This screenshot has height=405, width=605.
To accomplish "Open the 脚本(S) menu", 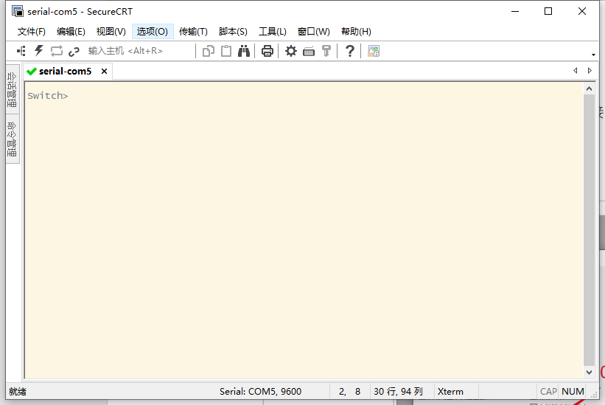I will click(233, 32).
